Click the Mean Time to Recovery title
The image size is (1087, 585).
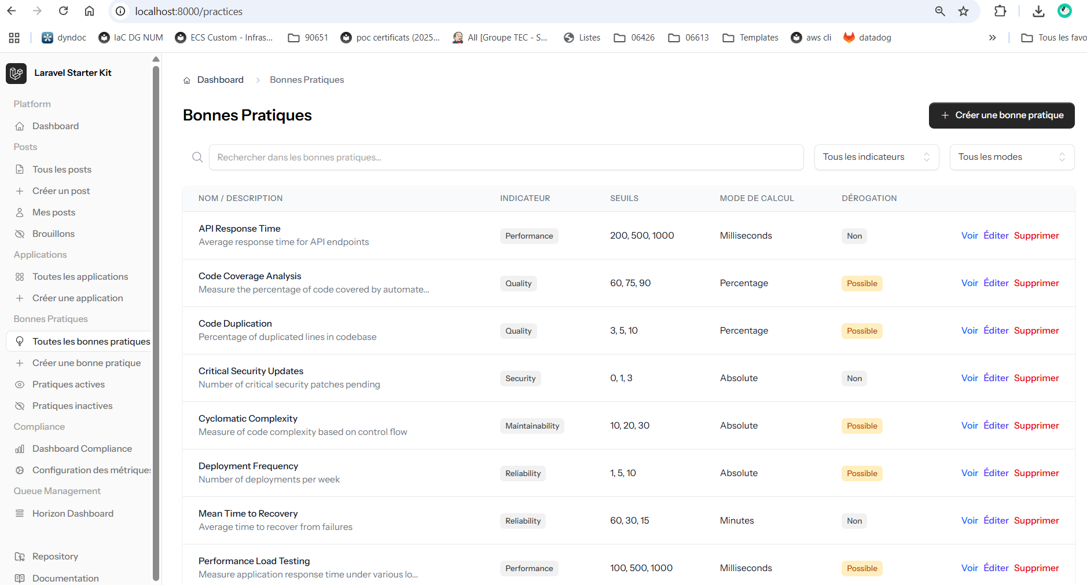pos(248,513)
